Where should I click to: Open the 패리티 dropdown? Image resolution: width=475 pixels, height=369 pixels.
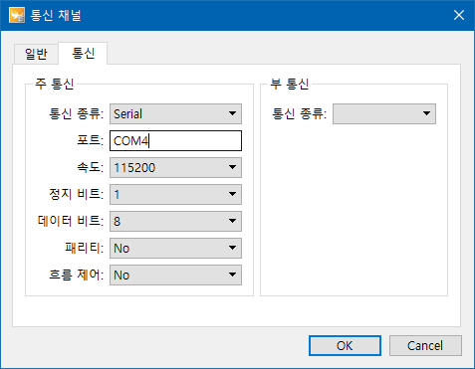(x=175, y=248)
